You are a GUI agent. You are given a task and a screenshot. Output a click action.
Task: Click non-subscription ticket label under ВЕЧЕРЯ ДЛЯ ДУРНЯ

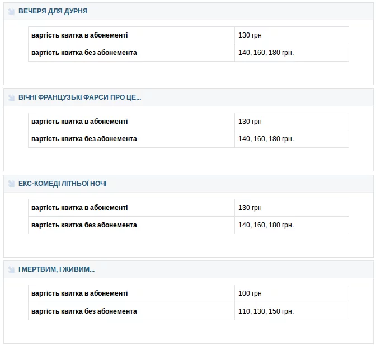84,53
